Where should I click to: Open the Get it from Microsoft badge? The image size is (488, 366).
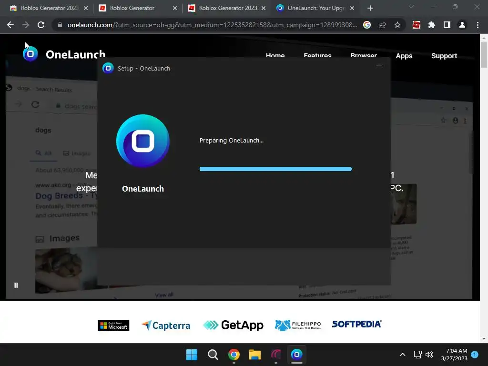coord(113,325)
